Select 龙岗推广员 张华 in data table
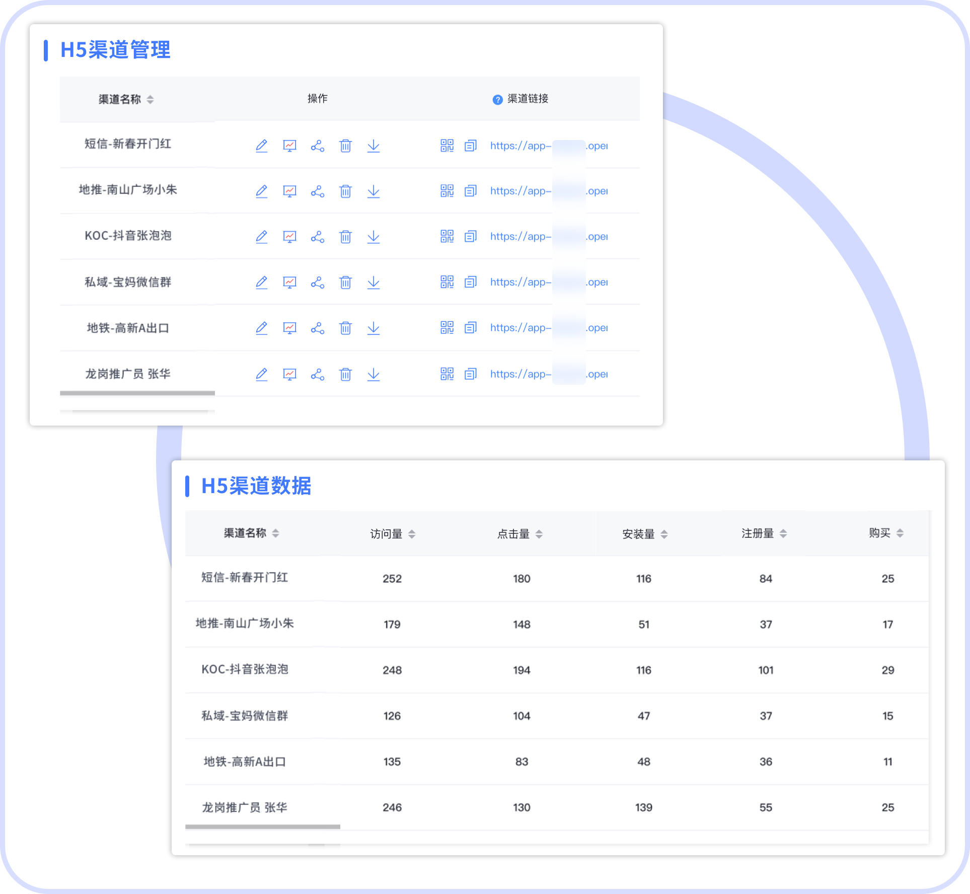The width and height of the screenshot is (970, 894). pos(245,807)
